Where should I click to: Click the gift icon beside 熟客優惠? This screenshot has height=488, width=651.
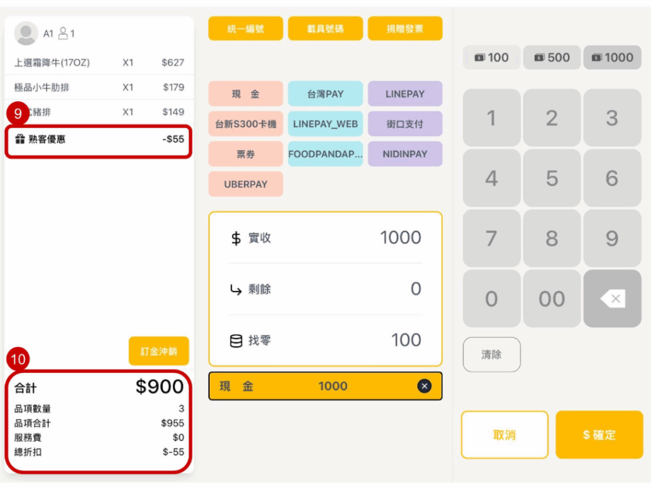[20, 139]
